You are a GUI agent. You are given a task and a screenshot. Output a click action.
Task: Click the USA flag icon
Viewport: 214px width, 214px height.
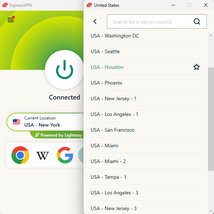16,122
